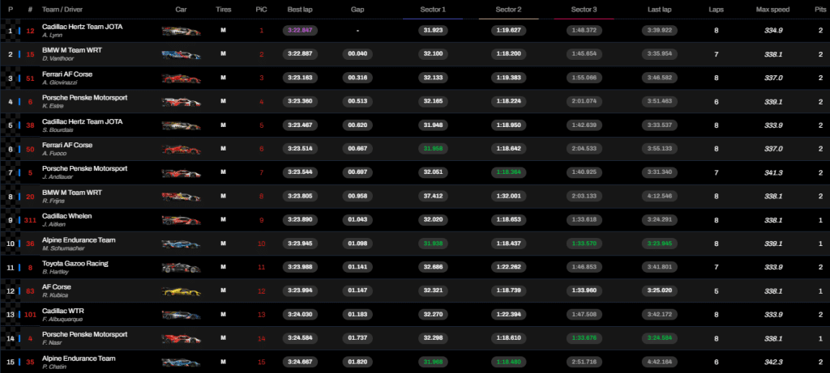Click the Max speed column header
Screen dimensions: 830x373
click(773, 10)
